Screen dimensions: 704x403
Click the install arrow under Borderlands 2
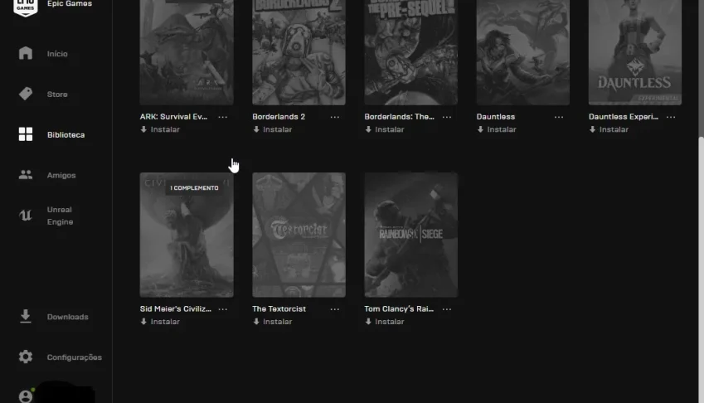coord(256,129)
